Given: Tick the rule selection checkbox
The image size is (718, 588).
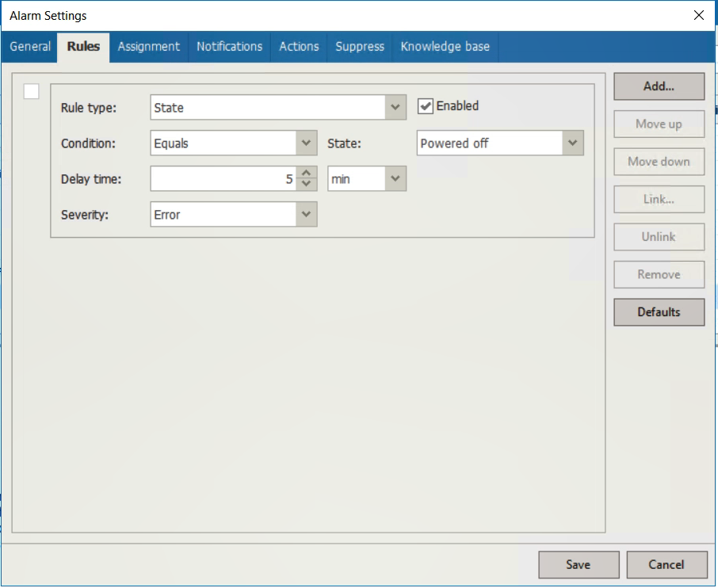Looking at the screenshot, I should (x=31, y=92).
